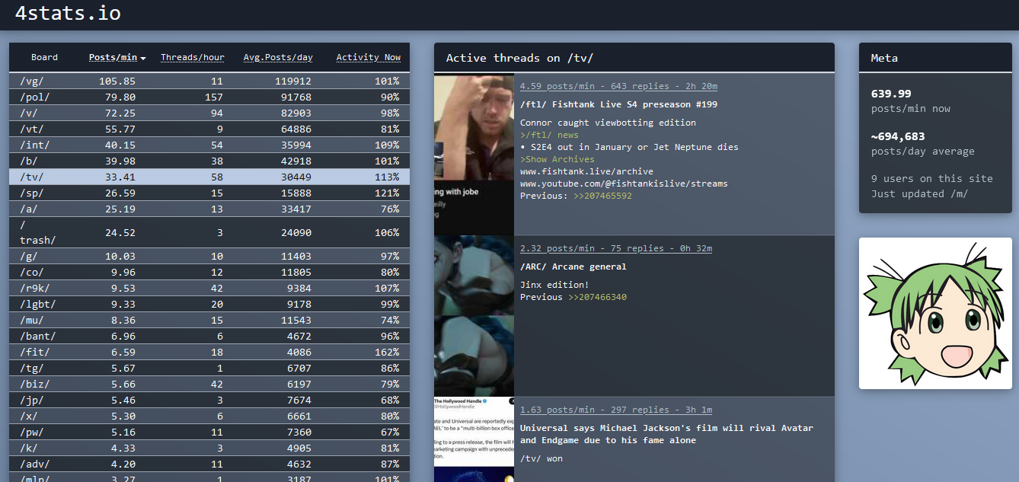1019x482 pixels.
Task: Select the /vg/ board row
Action: click(x=209, y=81)
